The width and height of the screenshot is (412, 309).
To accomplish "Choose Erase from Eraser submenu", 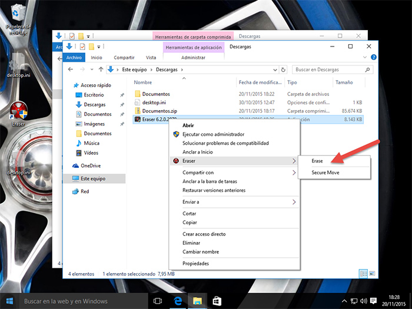I will [x=318, y=161].
